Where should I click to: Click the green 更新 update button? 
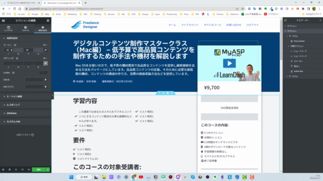[38, 170]
